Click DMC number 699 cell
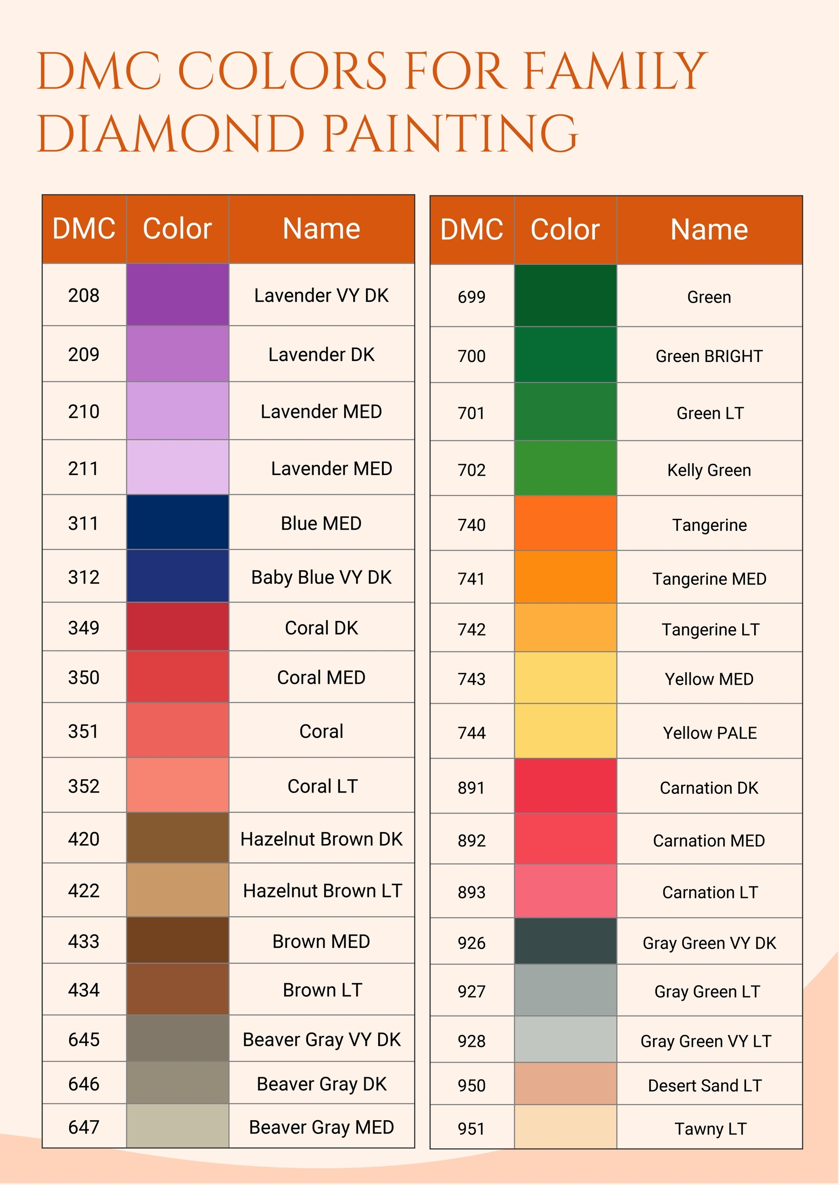The image size is (839, 1185). click(x=471, y=297)
